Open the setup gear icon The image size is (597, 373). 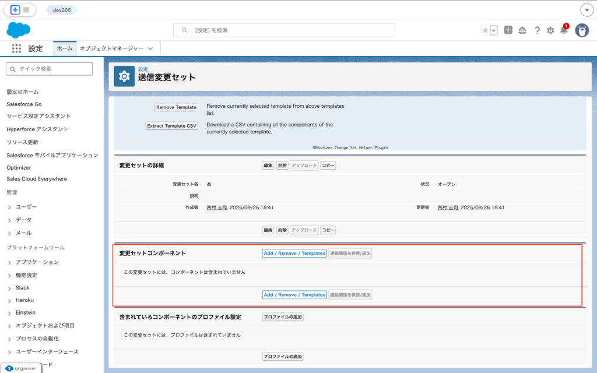(x=550, y=30)
